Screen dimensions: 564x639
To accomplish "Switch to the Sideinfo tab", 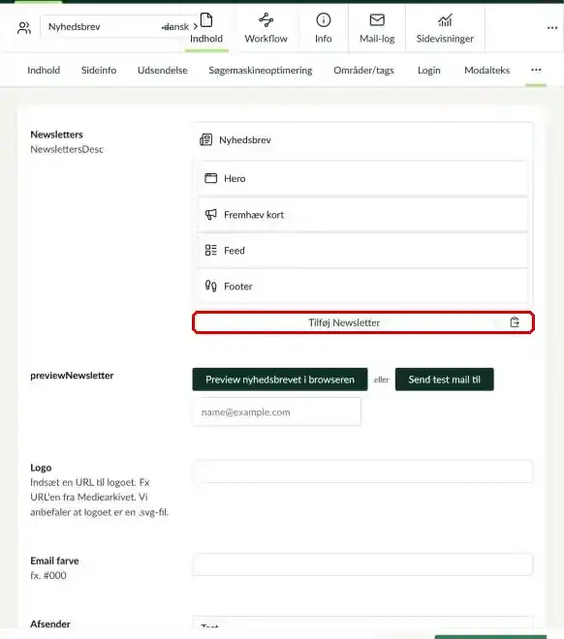I will [x=99, y=70].
